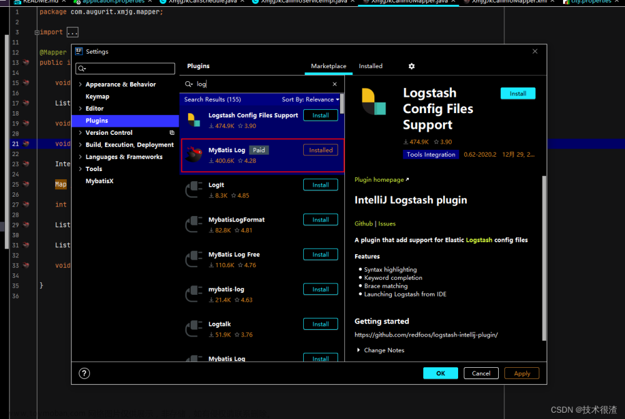Click the MyBatis gutter icon on line 13
This screenshot has width=625, height=419.
click(x=26, y=62)
